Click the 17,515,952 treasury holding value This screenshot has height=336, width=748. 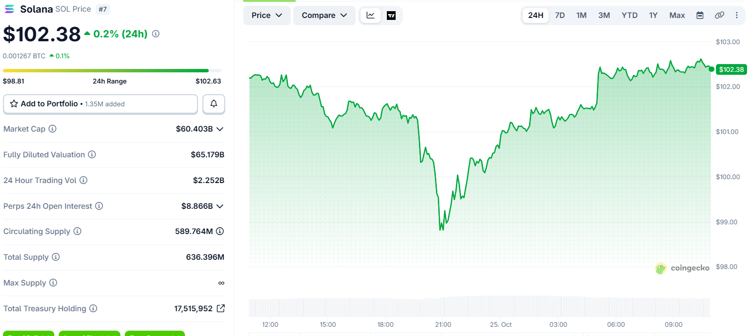(x=193, y=309)
